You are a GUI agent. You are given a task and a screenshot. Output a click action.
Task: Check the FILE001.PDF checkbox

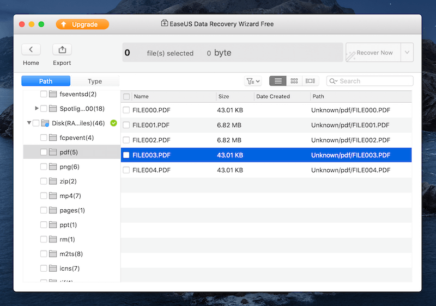[126, 125]
